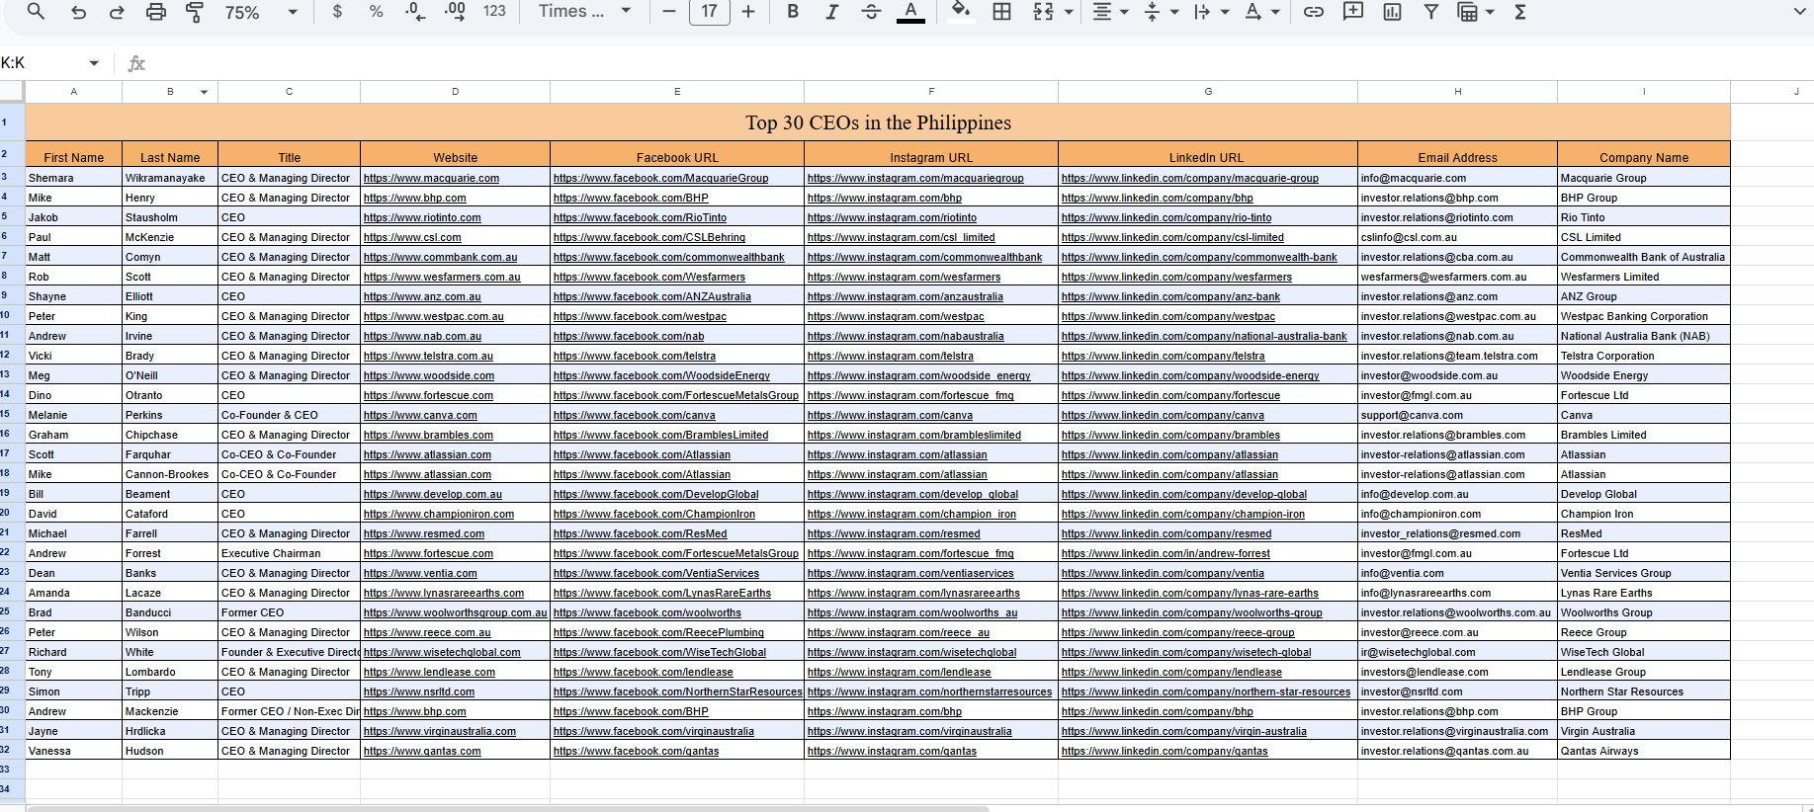Print the spreadsheet
This screenshot has width=1814, height=812.
tap(156, 12)
